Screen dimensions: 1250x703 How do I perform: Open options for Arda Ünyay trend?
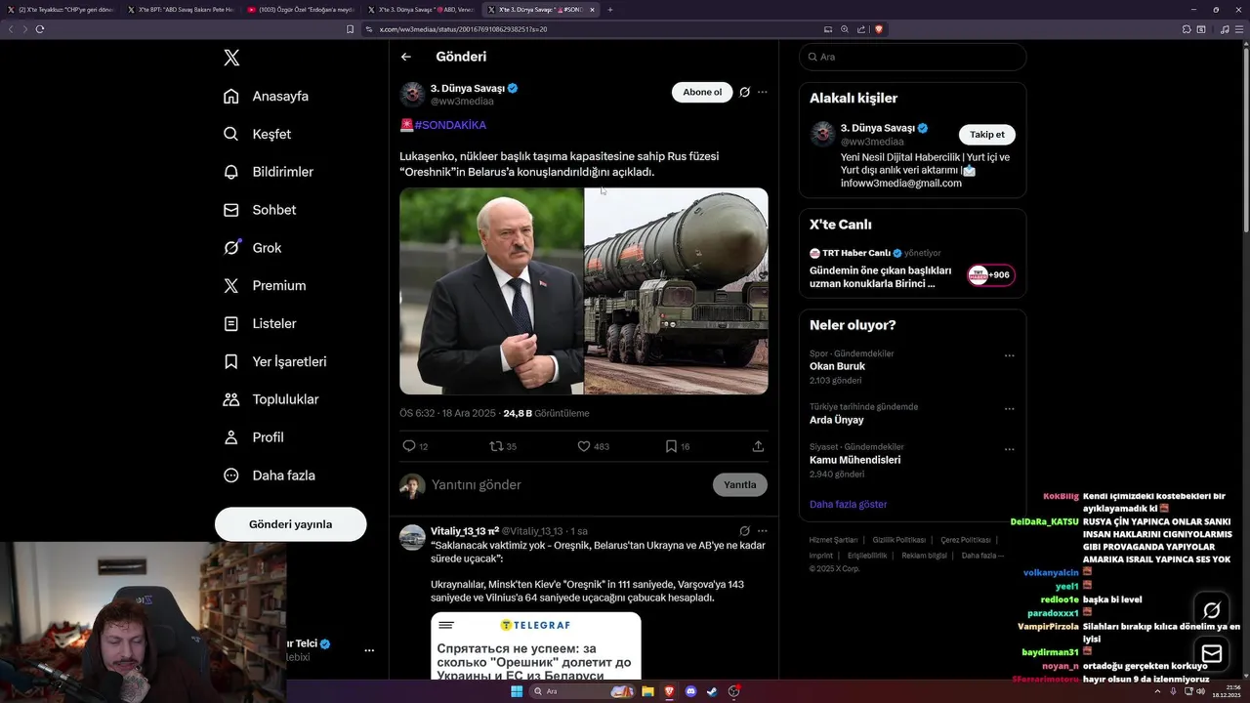[x=1010, y=409]
